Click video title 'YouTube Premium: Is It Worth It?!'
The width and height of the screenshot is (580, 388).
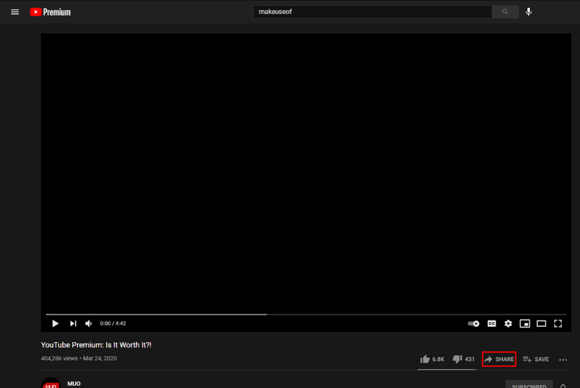pyautogui.click(x=96, y=344)
